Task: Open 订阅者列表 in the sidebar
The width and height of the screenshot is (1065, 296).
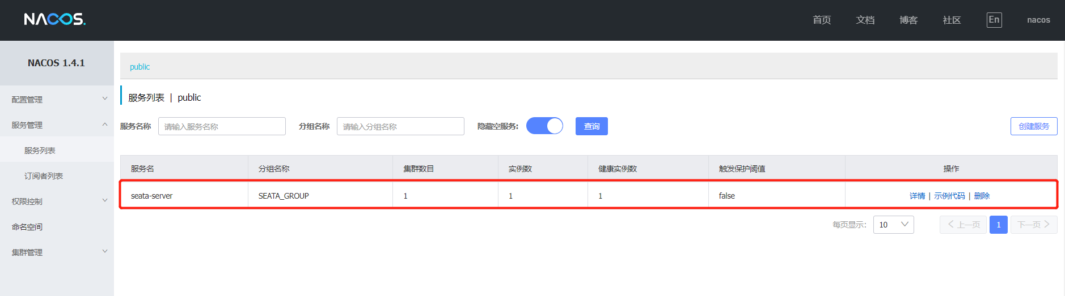Action: pyautogui.click(x=44, y=176)
